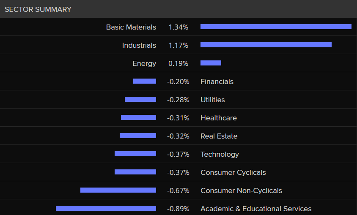
Task: Select Consumer Cyclicals sector
Action: 233,172
